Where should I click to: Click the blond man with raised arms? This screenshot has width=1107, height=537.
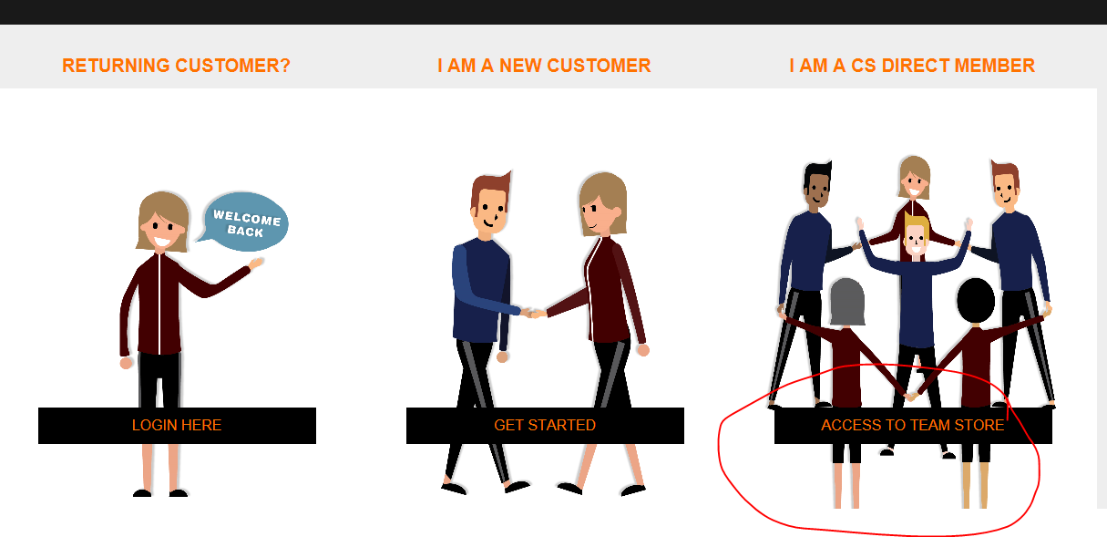click(x=915, y=301)
